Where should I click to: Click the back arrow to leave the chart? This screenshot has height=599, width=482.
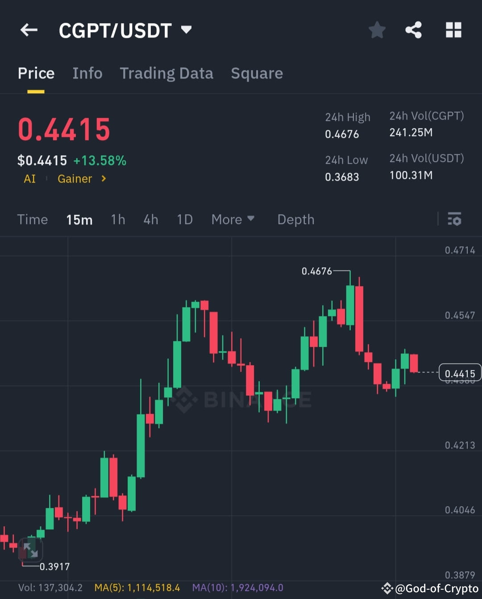(x=29, y=29)
